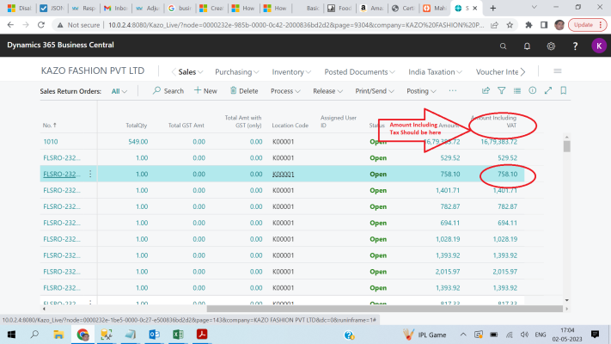611x344 pixels.
Task: Open File Explorer from taskbar
Action: (58, 335)
